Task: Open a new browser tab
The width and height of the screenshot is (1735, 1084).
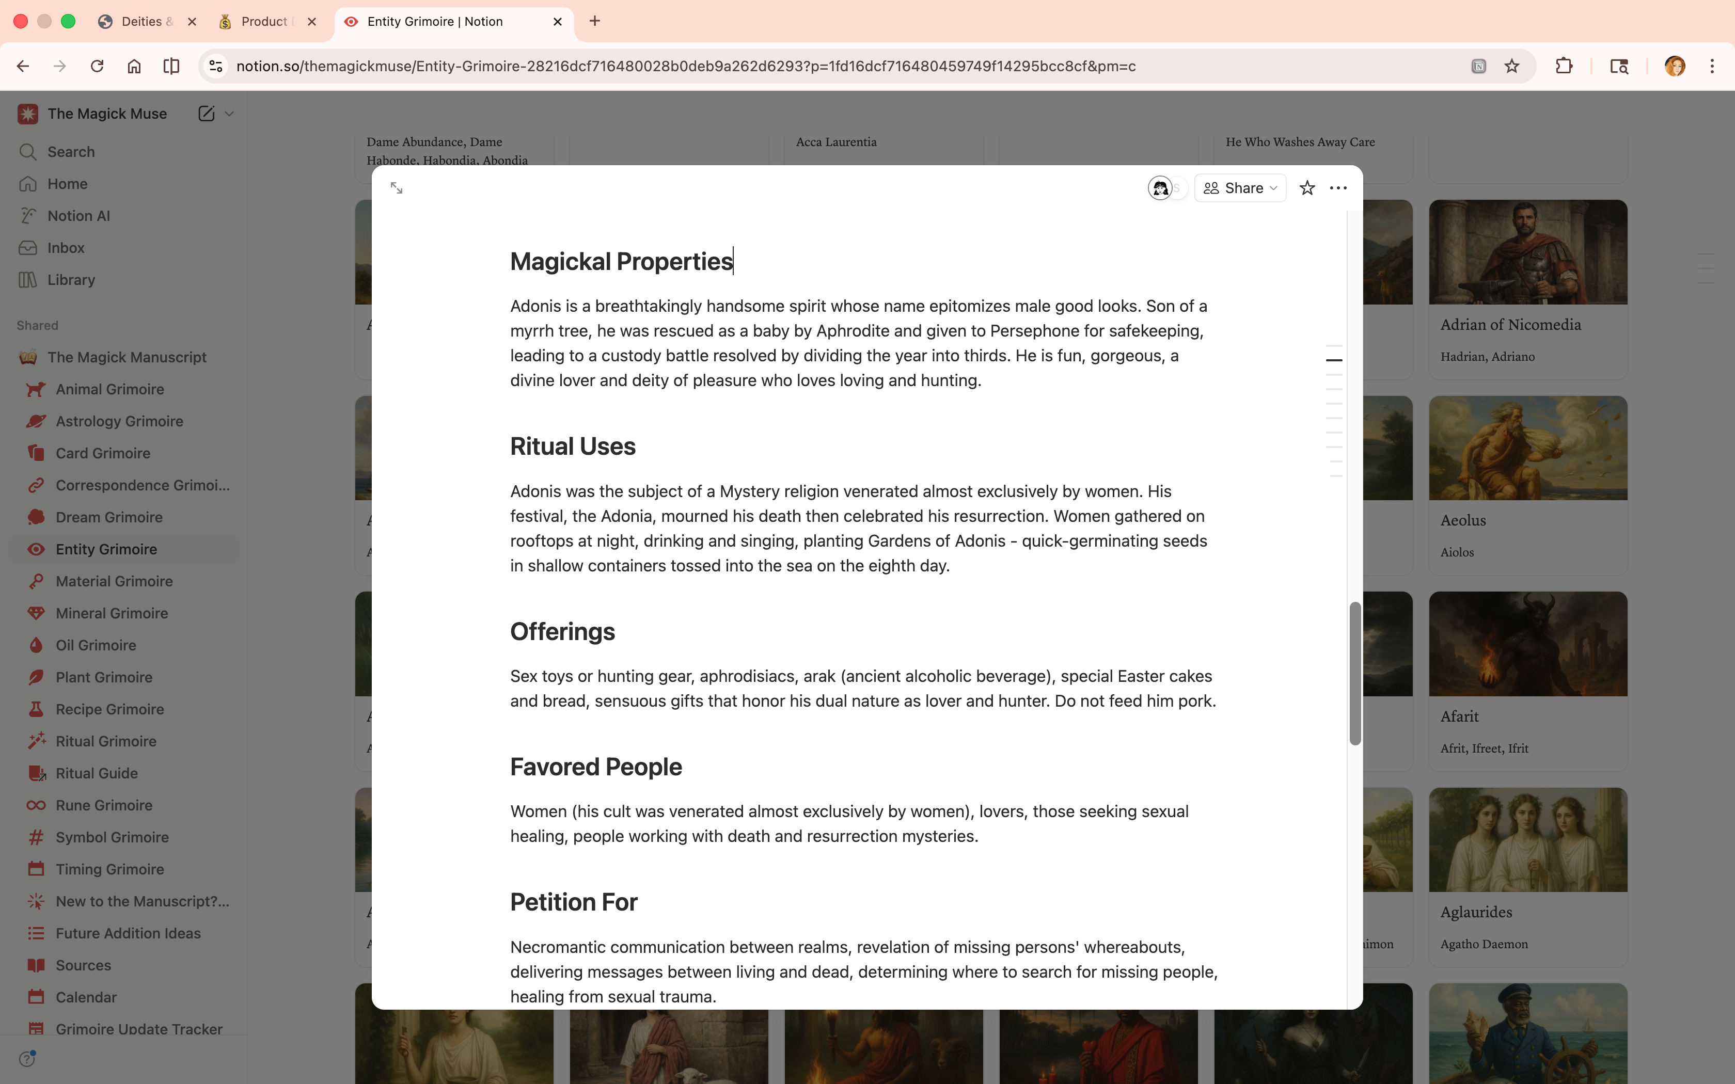Action: pos(594,22)
